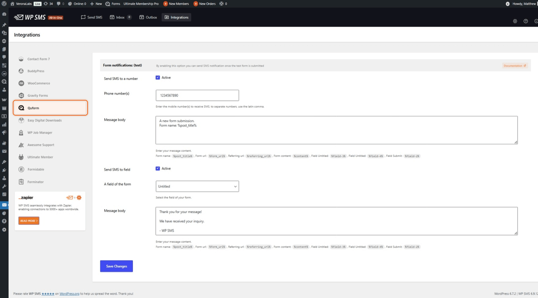Open comments bubble in admin bar
The width and height of the screenshot is (538, 298).
(x=60, y=4)
